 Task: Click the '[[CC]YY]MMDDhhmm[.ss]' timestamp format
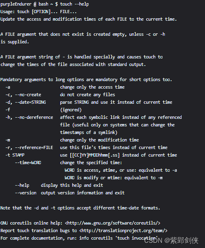pyautogui.click(x=95, y=155)
